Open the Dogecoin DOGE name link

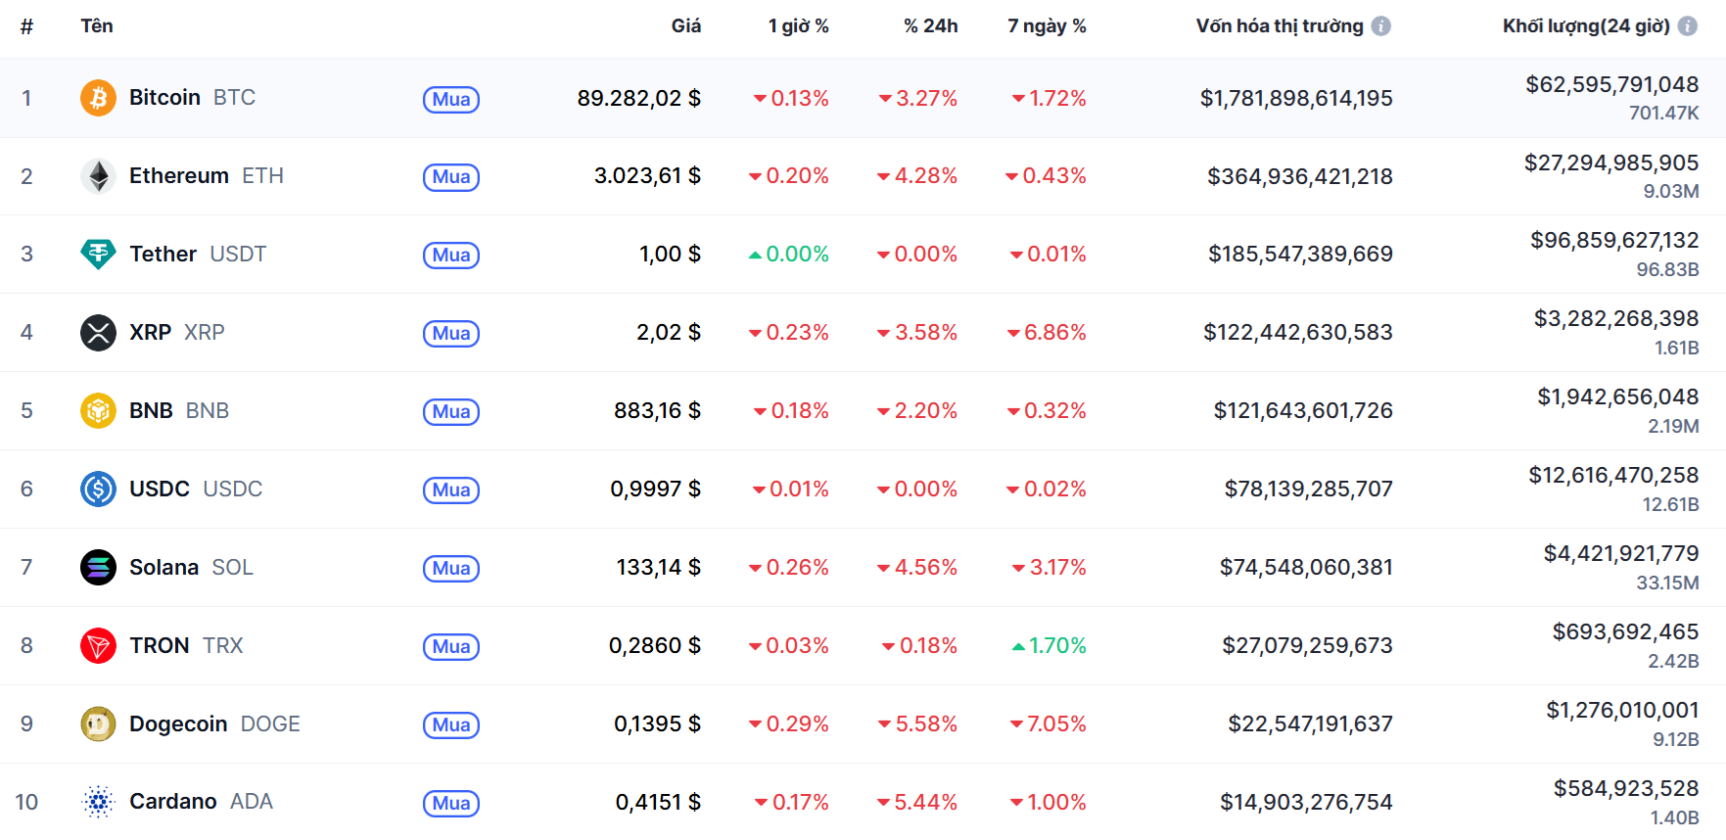[x=214, y=724]
